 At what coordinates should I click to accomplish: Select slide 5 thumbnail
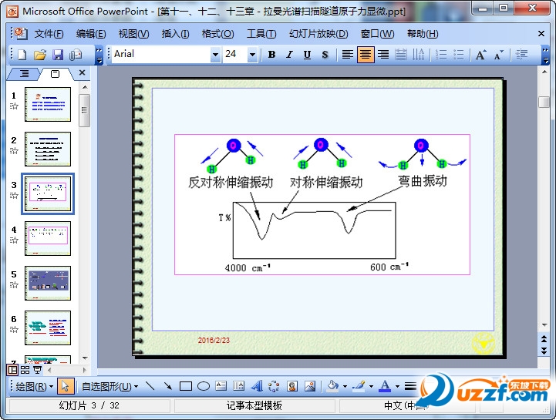click(48, 283)
